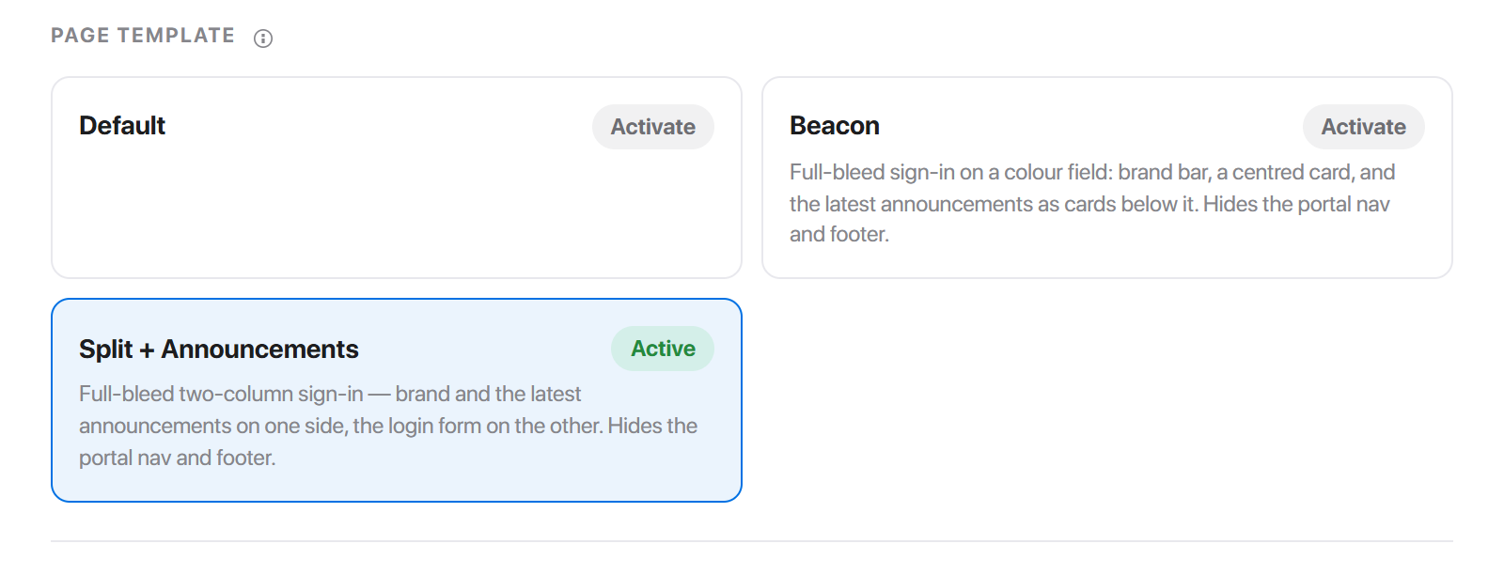Image resolution: width=1504 pixels, height=575 pixels.
Task: Open the Page Template info icon
Action: coord(263,39)
